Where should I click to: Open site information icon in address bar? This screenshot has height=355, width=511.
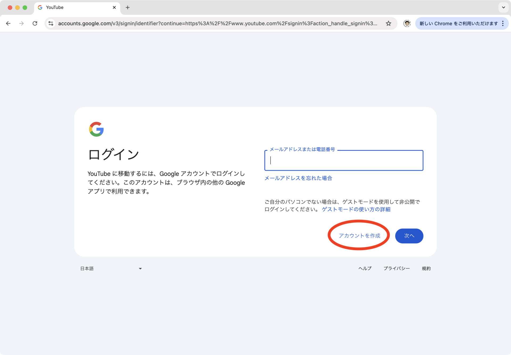51,23
